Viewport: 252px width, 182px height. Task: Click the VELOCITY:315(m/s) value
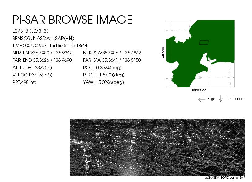[32, 75]
